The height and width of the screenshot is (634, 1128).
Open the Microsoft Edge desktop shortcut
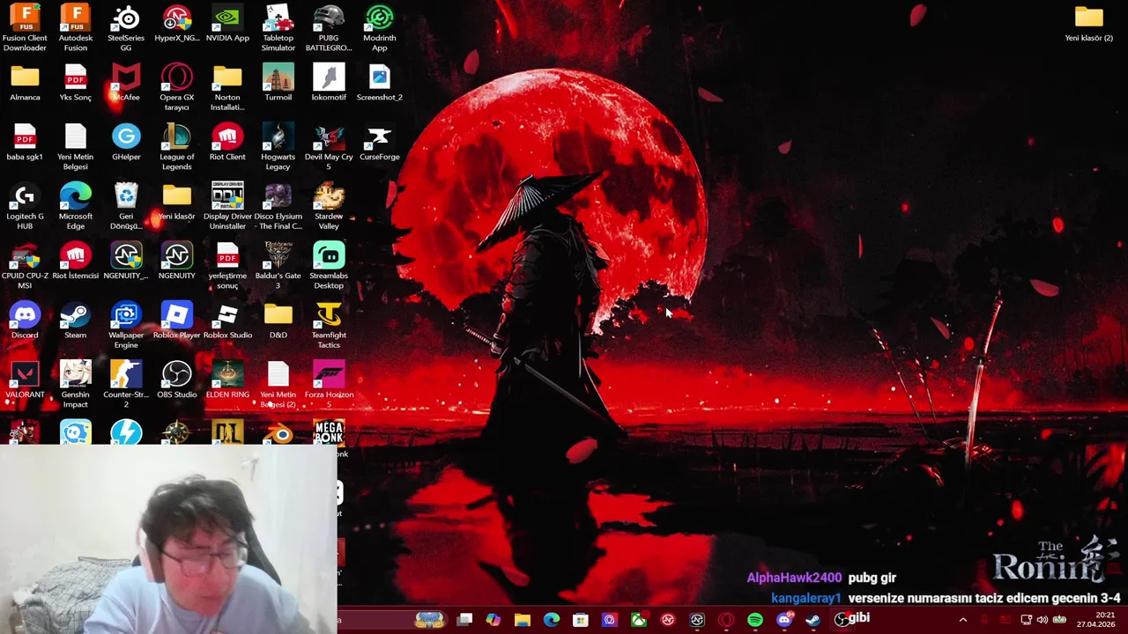point(76,206)
